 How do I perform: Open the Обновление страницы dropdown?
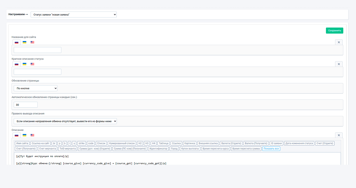tap(36, 88)
